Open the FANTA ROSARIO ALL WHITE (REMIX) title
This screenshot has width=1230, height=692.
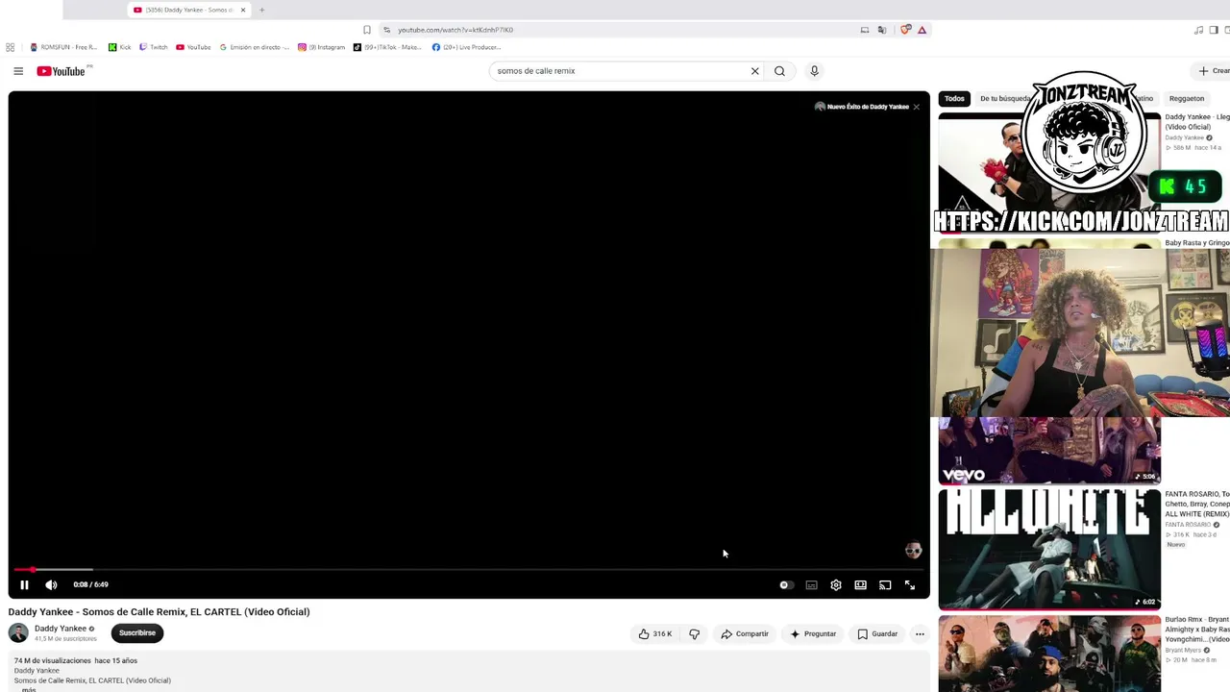[x=1197, y=505]
